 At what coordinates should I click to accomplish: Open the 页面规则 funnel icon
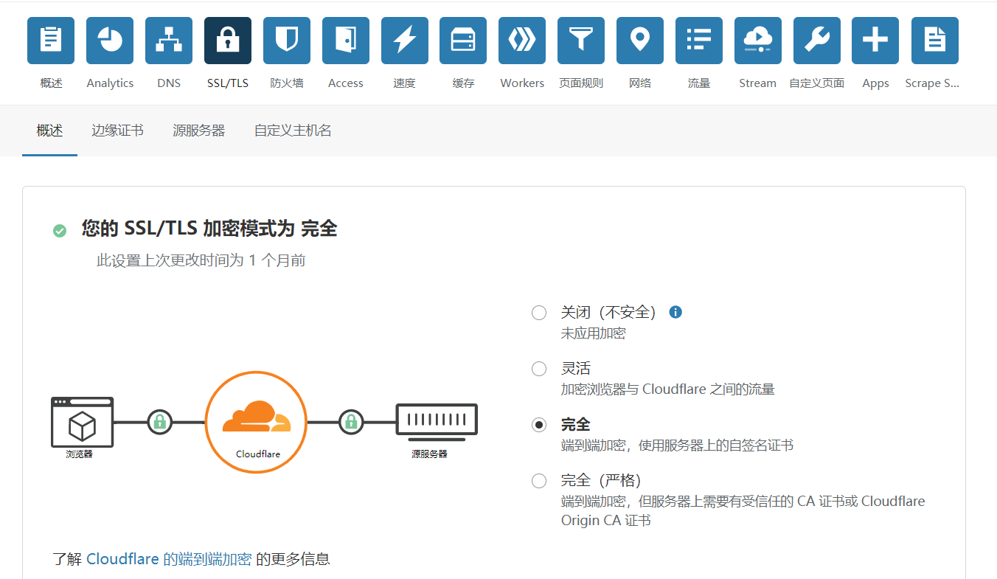[581, 41]
